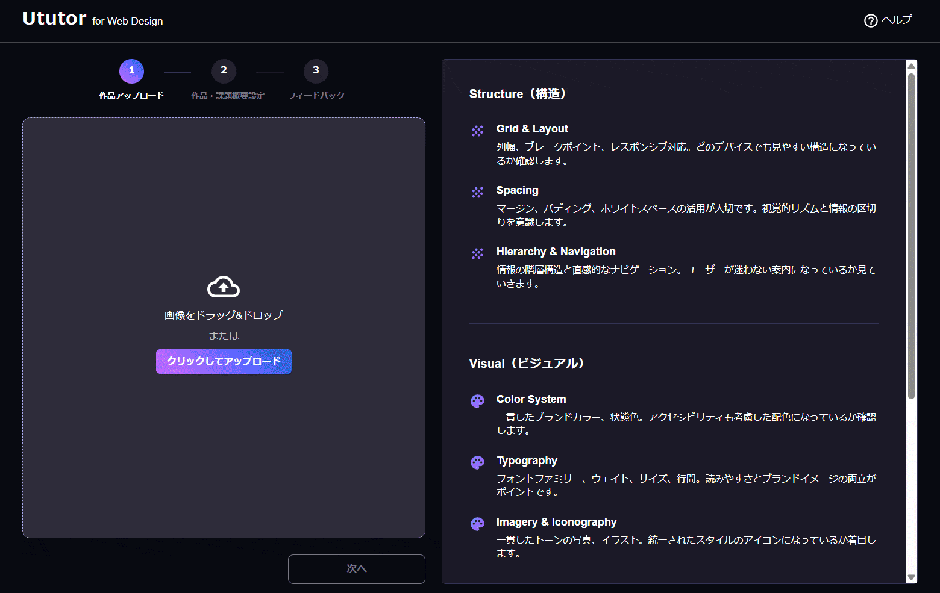This screenshot has height=593, width=940.
Task: Click the Imagery & Iconography palette icon
Action: (x=478, y=524)
